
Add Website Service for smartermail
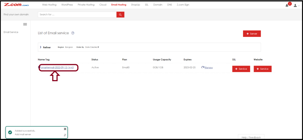pyautogui.click(x=263, y=69)
